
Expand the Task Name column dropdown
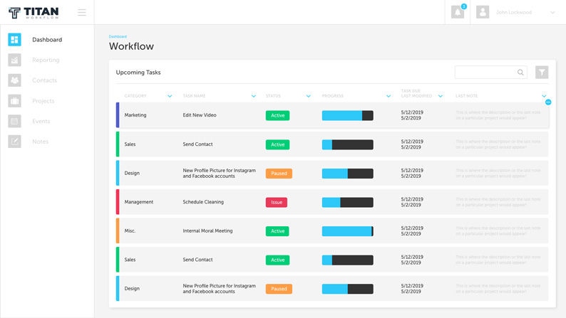pyautogui.click(x=254, y=96)
